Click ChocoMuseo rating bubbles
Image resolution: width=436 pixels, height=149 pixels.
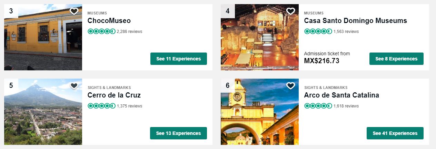tap(101, 31)
